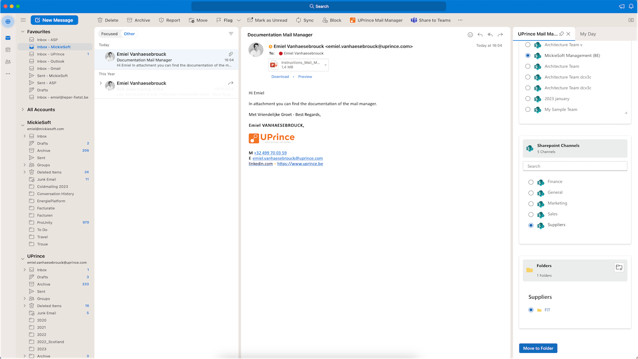Expand the MickieSoft Groups folder
Viewport: 638px width, 359px height.
(x=25, y=165)
